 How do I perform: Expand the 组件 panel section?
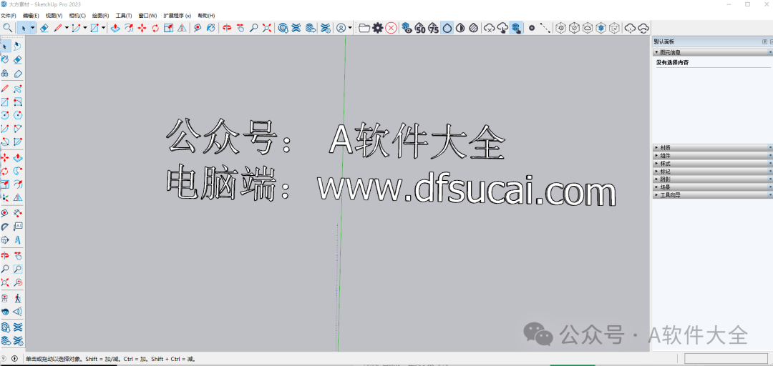pos(712,155)
